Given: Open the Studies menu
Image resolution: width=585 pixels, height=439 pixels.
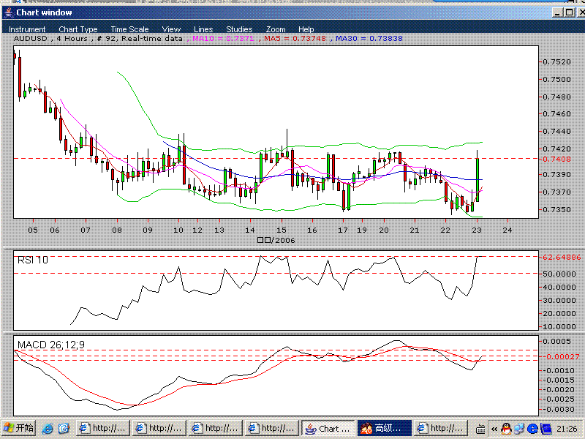Looking at the screenshot, I should (239, 29).
